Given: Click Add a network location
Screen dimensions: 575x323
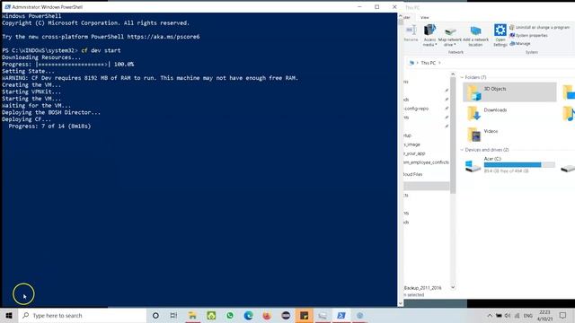Looking at the screenshot, I should point(475,36).
